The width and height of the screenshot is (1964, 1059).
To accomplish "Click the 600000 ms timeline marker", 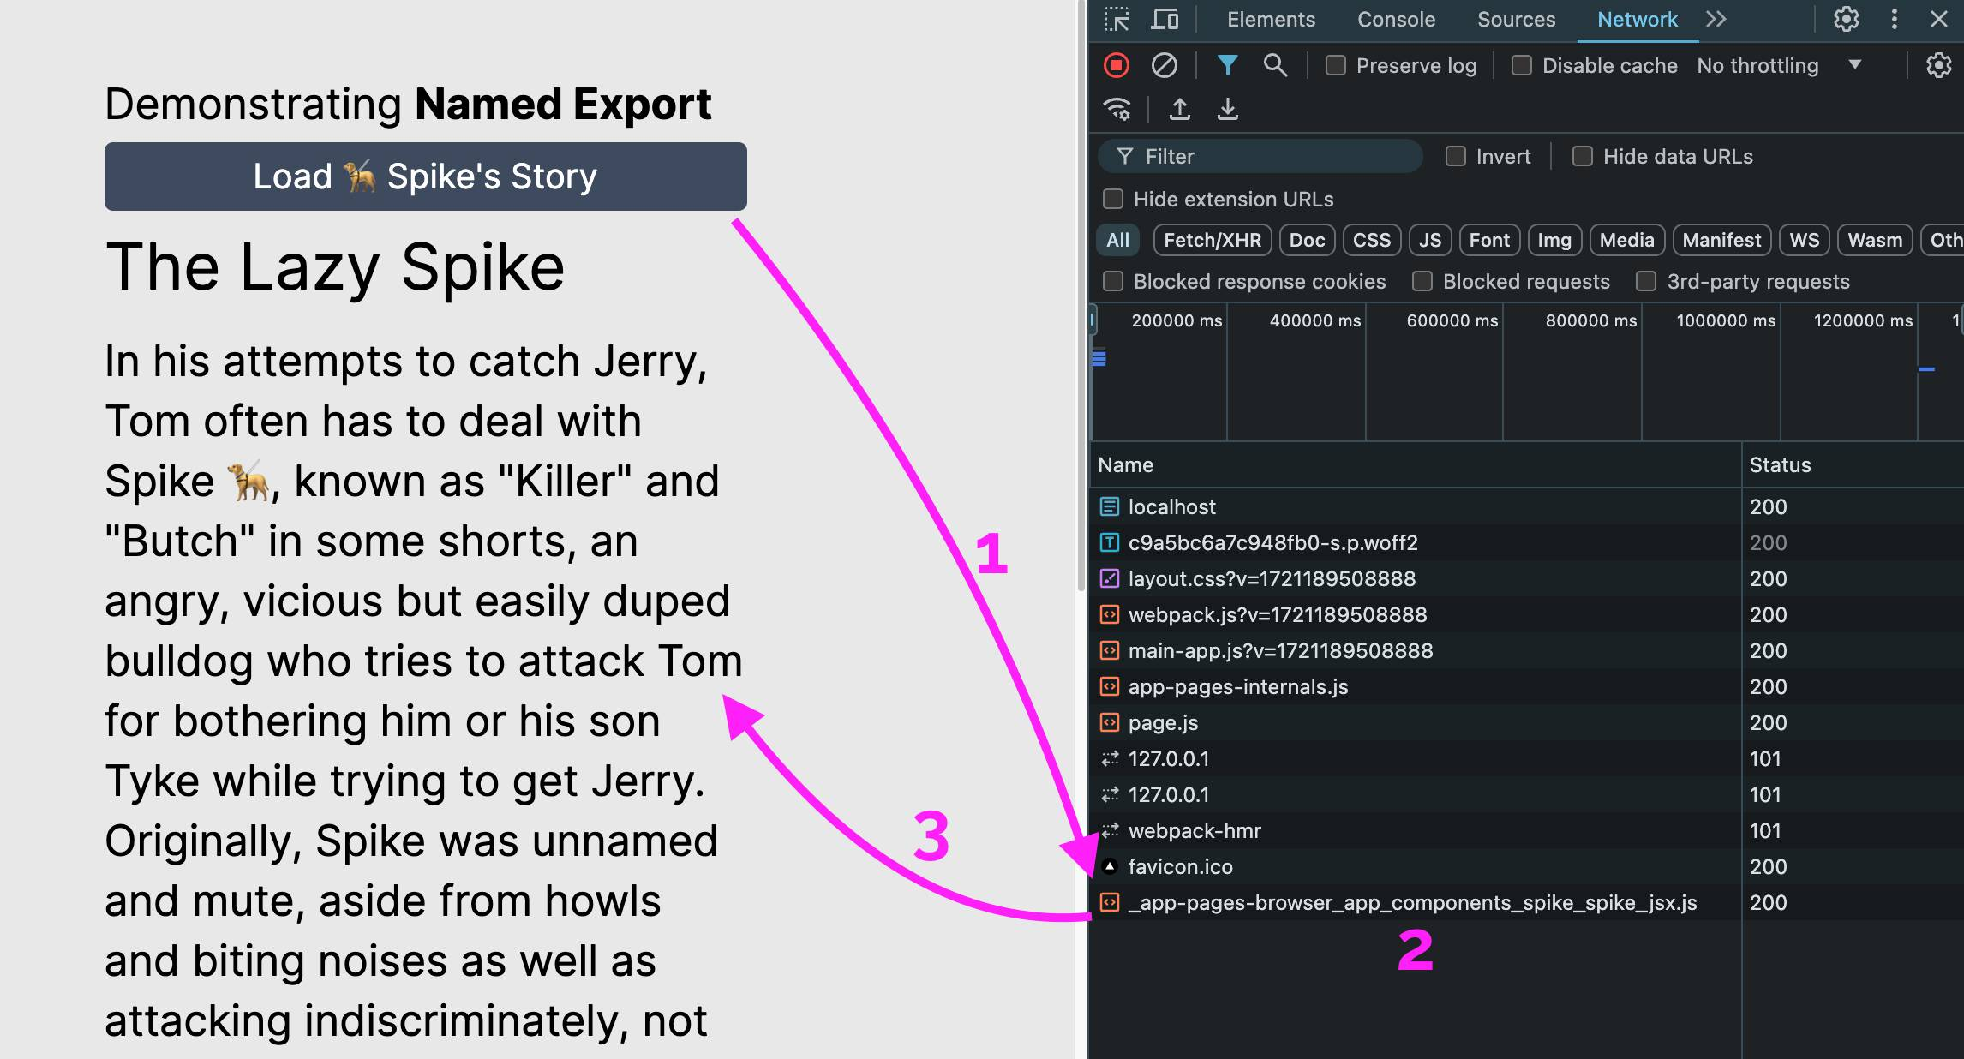I will click(x=1452, y=320).
